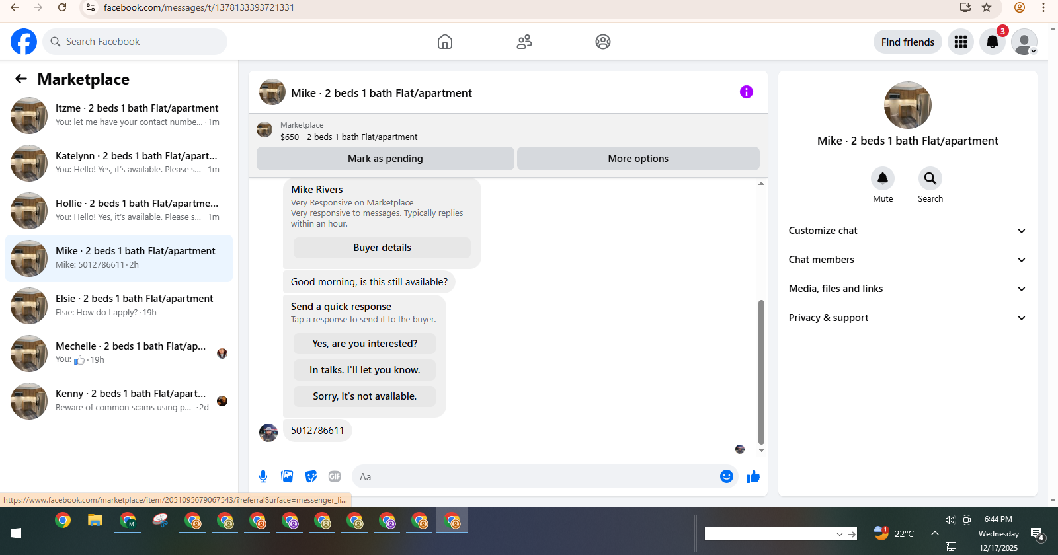The height and width of the screenshot is (555, 1058).
Task: Open the Itzme conversation
Action: point(119,116)
